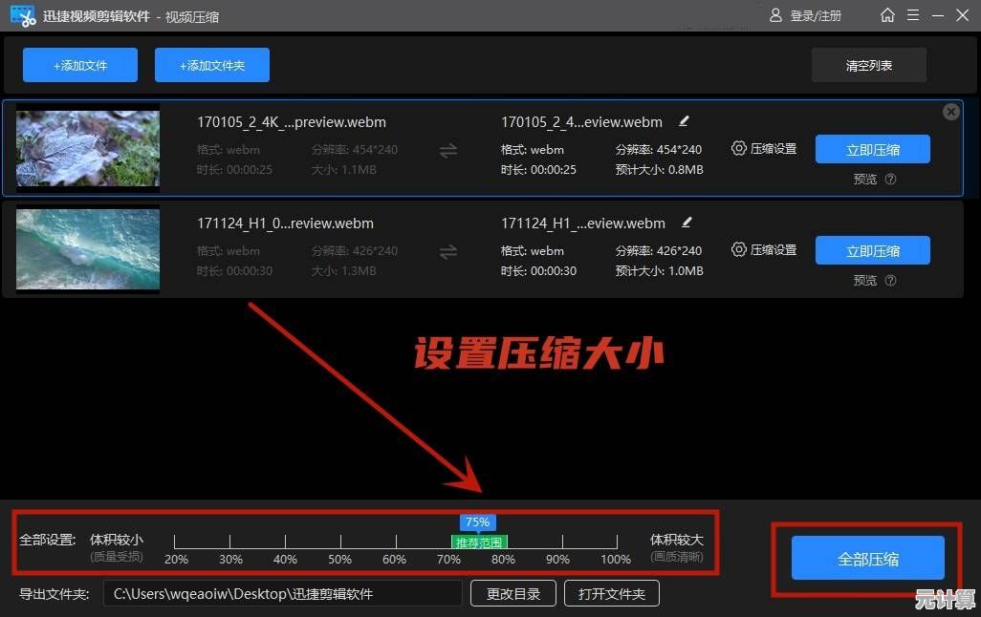This screenshot has width=981, height=617.
Task: Go to home using the house icon
Action: click(887, 15)
